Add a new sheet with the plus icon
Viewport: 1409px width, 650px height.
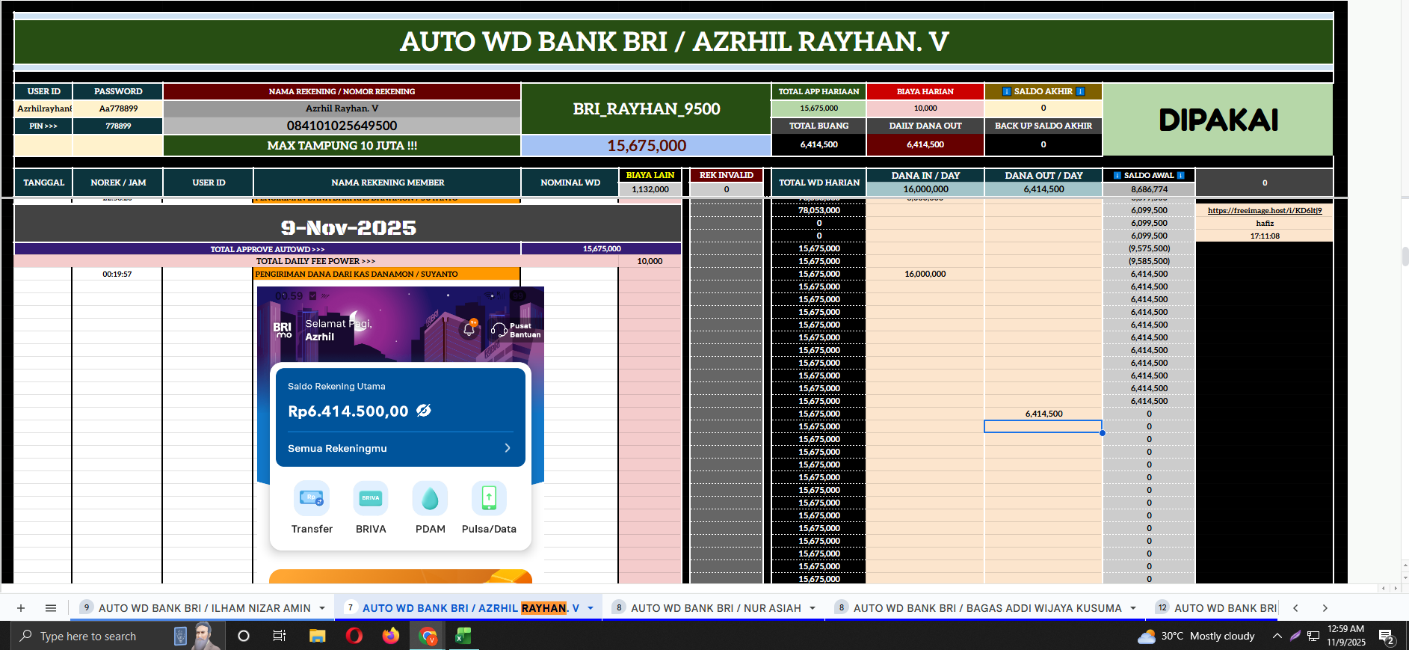coord(21,608)
